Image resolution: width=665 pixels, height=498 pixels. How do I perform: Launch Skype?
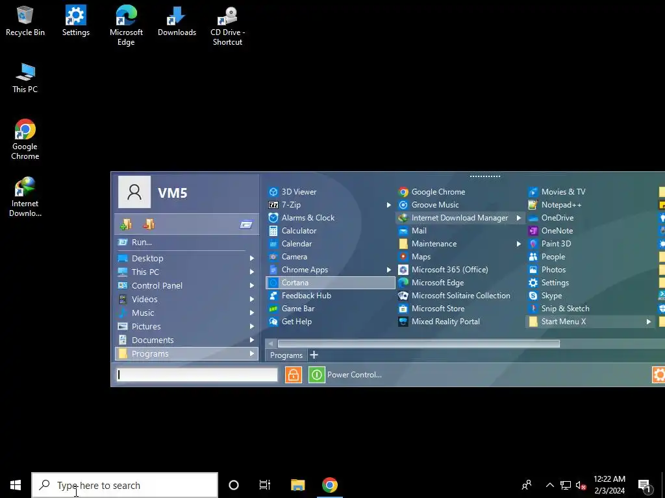coord(590,296)
